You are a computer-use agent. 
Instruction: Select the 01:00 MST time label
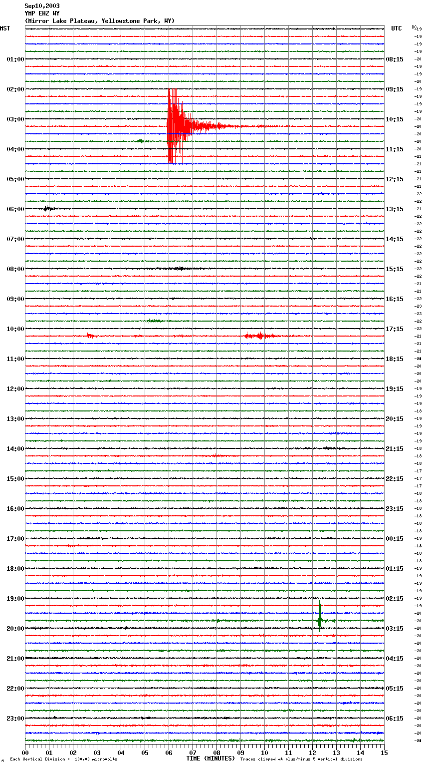[x=15, y=59]
